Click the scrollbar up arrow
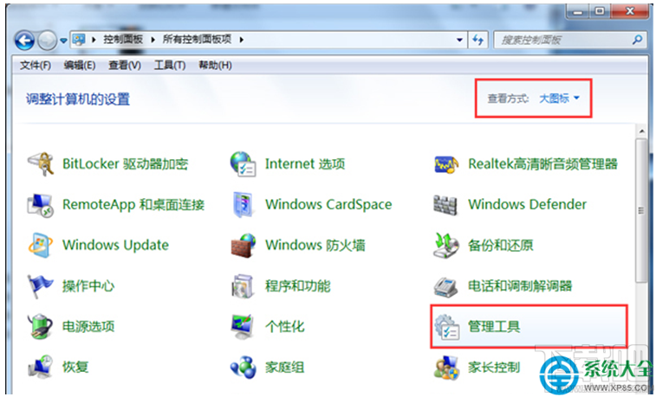656x397 pixels. (x=641, y=131)
